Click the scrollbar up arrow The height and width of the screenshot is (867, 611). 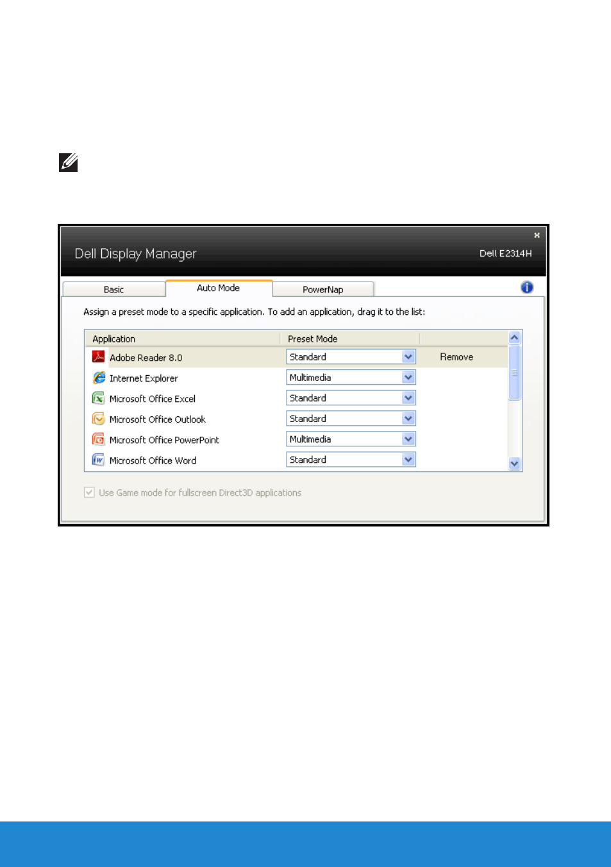[514, 337]
